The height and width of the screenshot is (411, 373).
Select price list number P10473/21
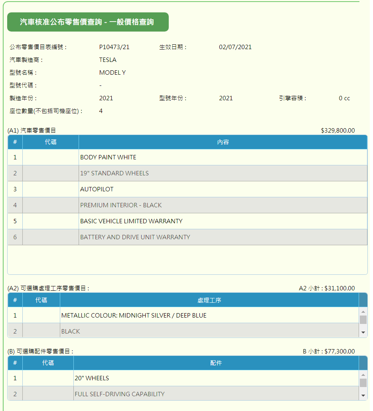[x=114, y=47]
